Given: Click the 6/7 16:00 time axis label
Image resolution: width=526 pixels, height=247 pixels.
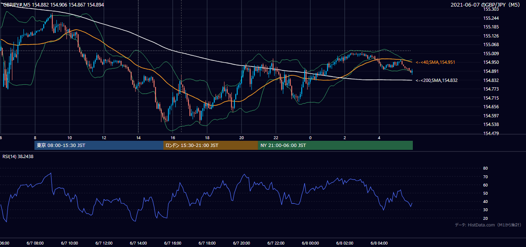Looking at the screenshot, I should [172, 243].
